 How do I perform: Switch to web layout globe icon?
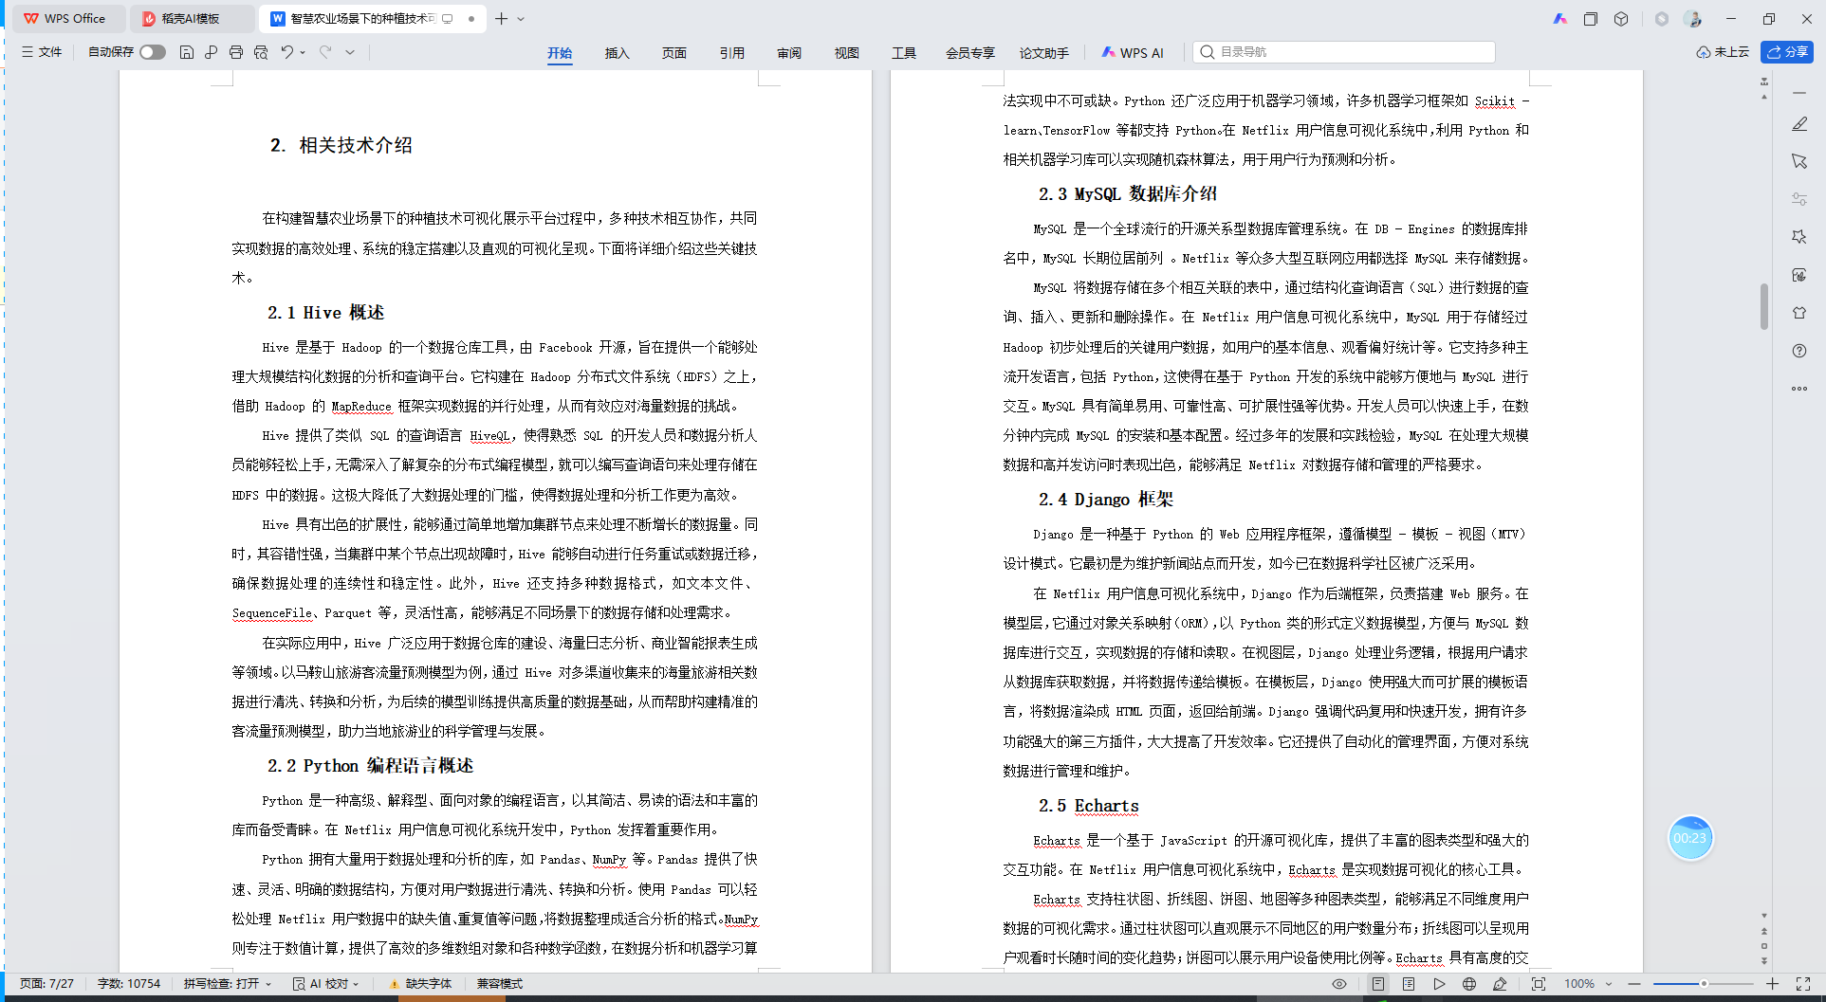[1469, 984]
